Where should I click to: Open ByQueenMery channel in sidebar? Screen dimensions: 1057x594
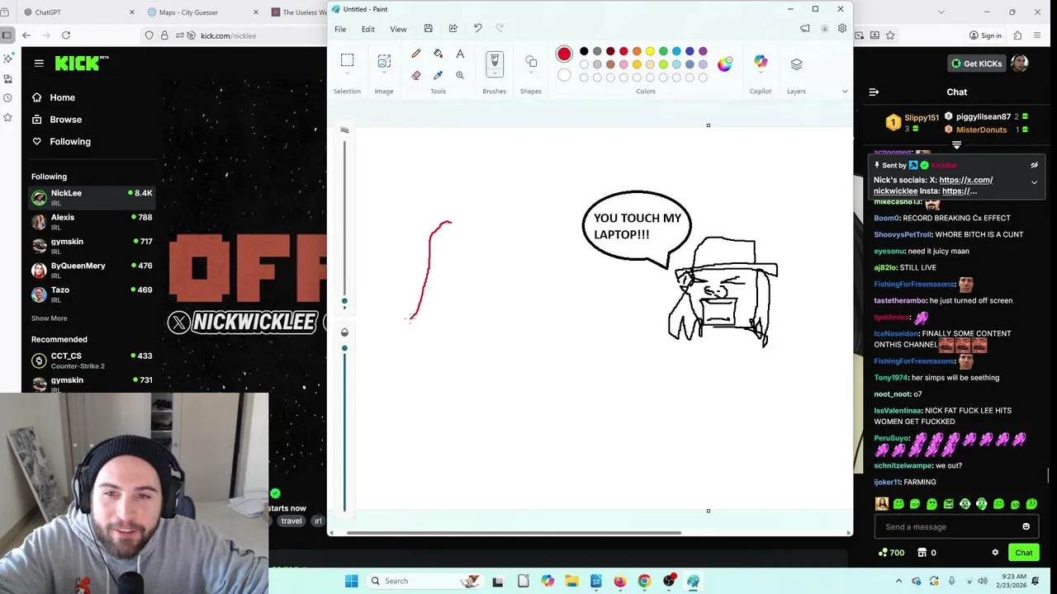[x=91, y=270]
